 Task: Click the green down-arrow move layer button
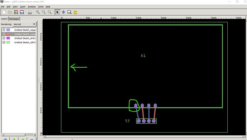click(x=14, y=139)
